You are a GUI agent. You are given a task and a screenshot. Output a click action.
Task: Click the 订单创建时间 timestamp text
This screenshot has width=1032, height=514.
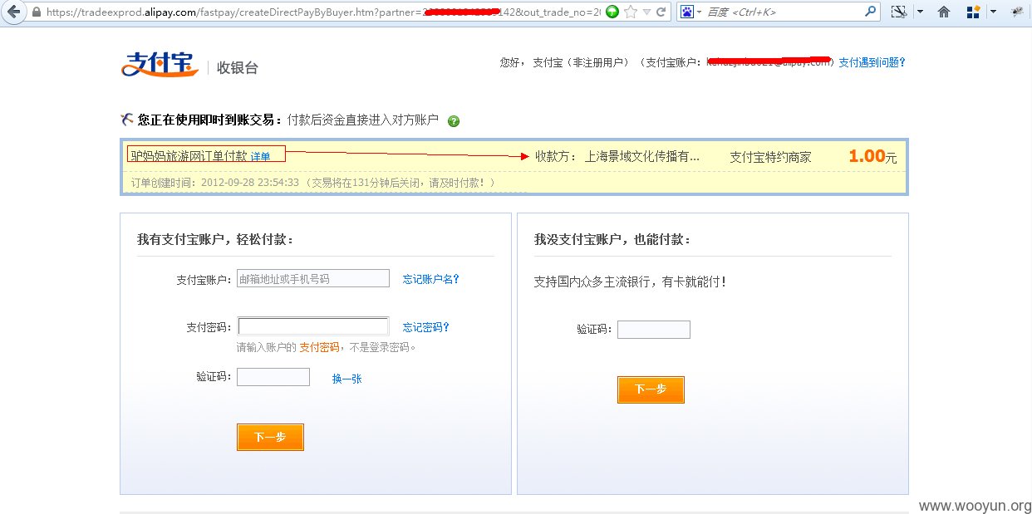click(312, 183)
